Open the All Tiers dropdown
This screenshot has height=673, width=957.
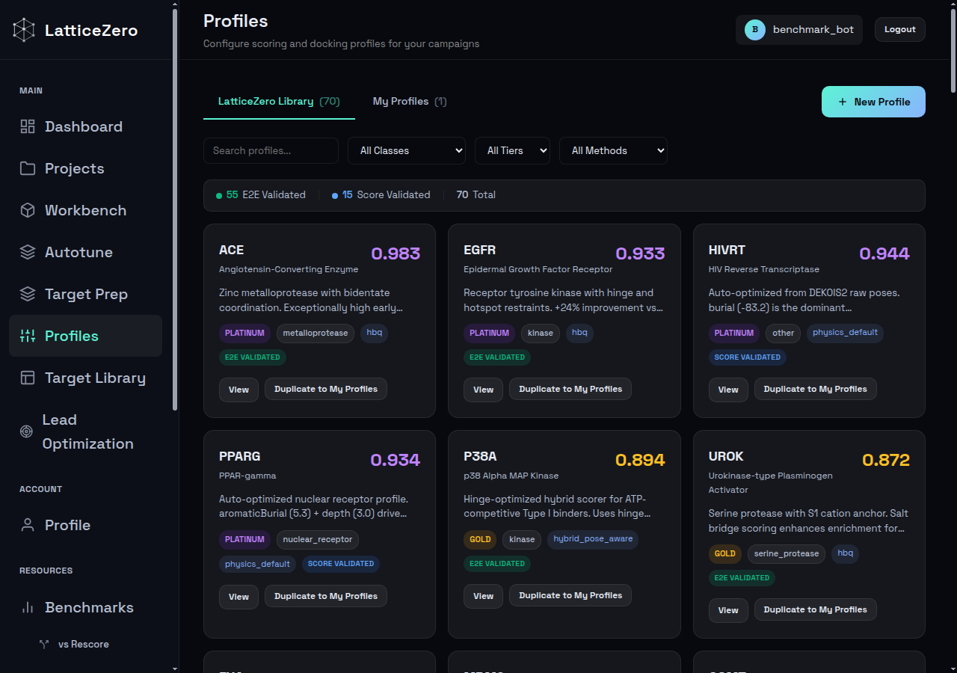[512, 150]
